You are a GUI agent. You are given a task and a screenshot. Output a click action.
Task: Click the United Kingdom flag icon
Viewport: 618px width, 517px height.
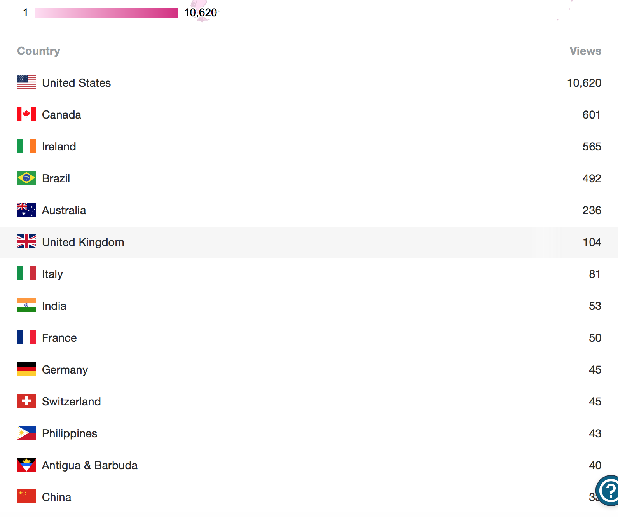tap(26, 241)
